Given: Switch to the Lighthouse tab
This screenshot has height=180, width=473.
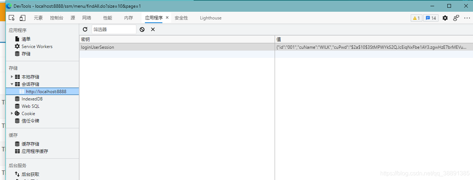Looking at the screenshot, I should [x=211, y=18].
